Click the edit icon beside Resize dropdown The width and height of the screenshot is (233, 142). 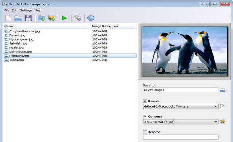tap(222, 106)
